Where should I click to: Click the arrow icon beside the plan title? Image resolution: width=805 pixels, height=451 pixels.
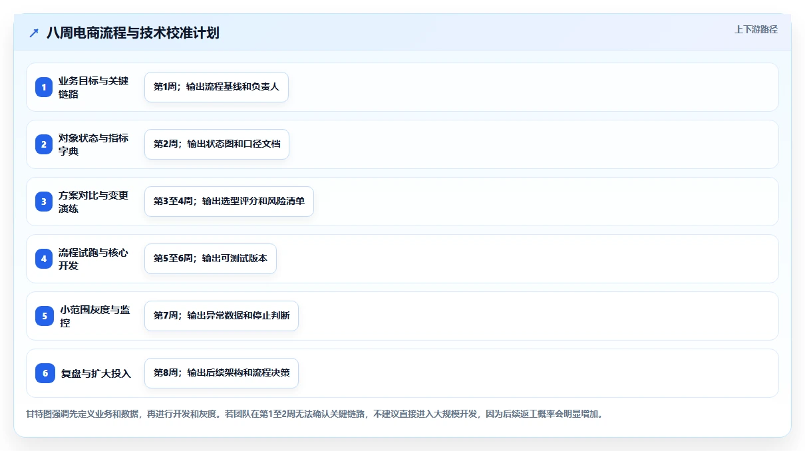tap(34, 33)
